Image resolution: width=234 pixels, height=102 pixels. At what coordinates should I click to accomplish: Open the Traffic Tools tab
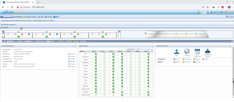point(30,17)
